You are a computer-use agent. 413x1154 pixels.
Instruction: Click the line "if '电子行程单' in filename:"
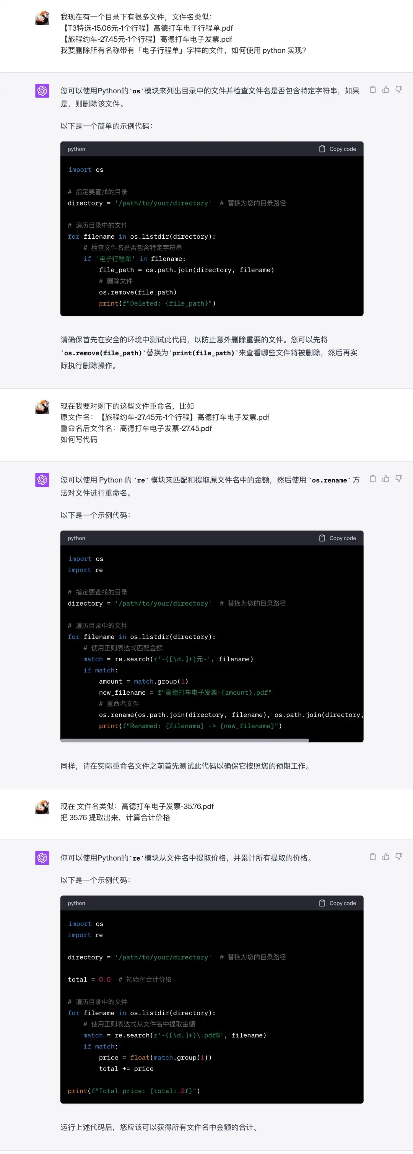[x=134, y=259]
